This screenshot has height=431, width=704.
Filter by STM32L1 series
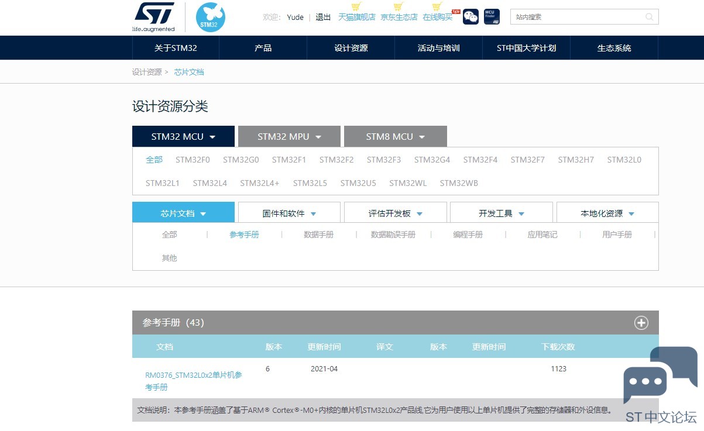point(163,183)
